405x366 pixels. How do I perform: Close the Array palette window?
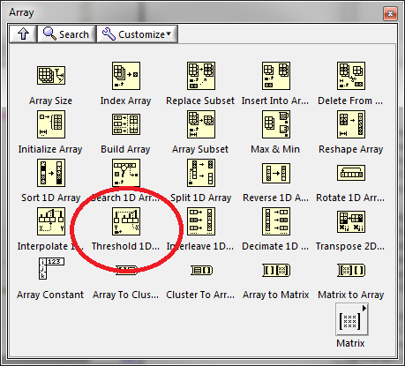(390, 13)
